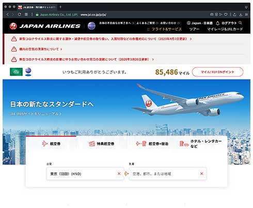Image resolution: width=253 pixels, height=208 pixels.
Task: Click the browser address bar URL
Action: (x=93, y=14)
